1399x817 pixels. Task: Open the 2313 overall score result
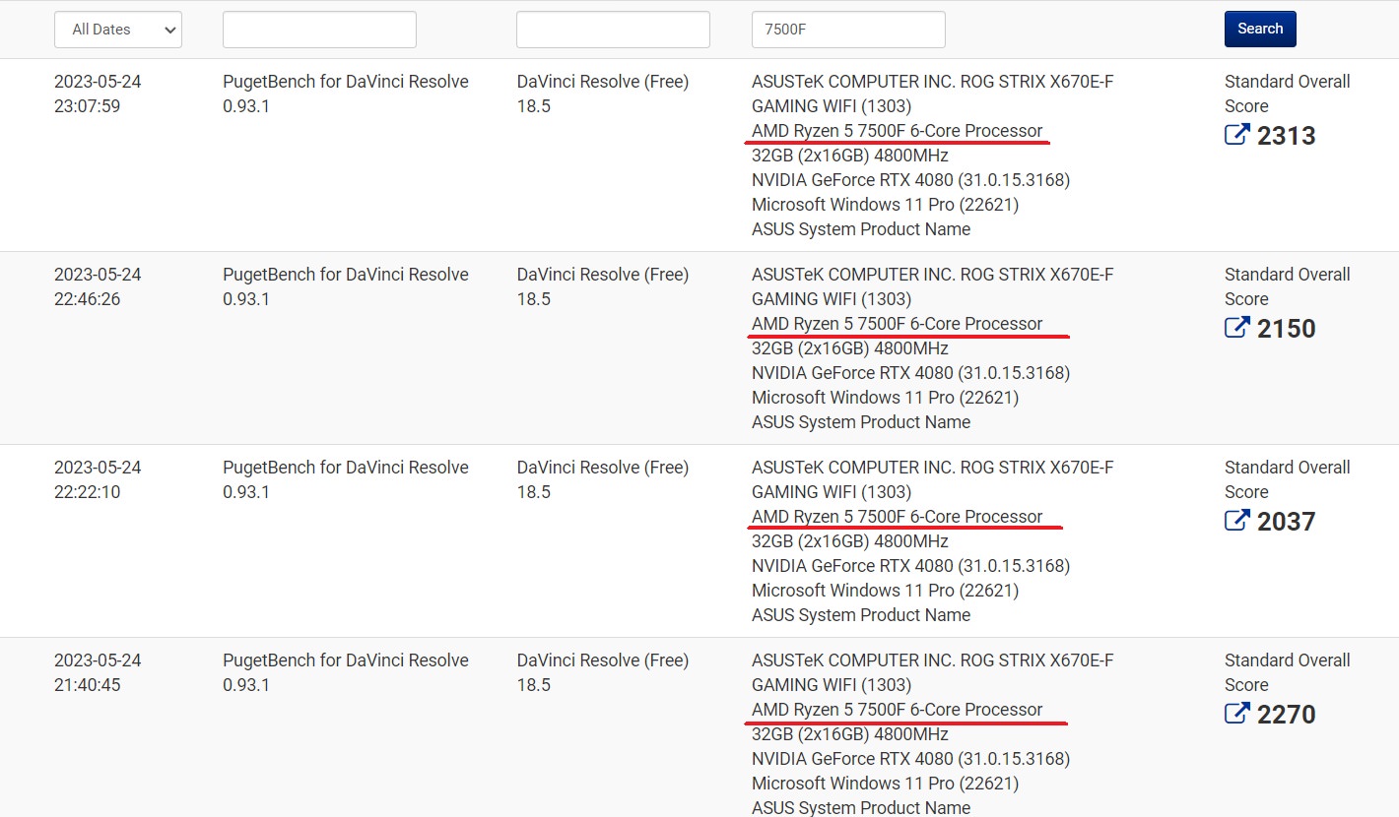1286,136
